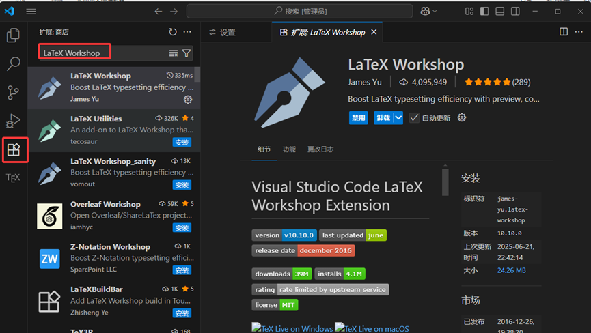
Task: Click the downloads 39M badge
Action: tap(282, 274)
